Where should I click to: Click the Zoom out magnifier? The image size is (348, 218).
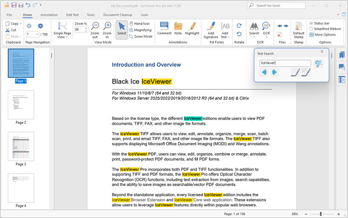click(95, 30)
